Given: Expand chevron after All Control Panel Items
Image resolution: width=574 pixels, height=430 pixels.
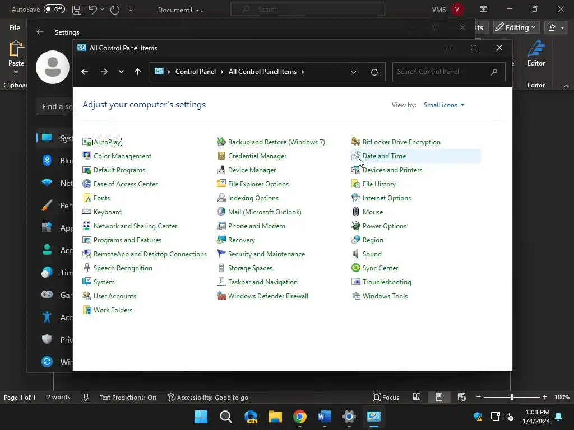Looking at the screenshot, I should 302,72.
